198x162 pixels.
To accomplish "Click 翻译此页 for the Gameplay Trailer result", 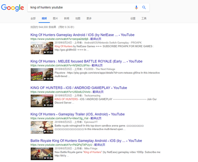I will 96,118.
